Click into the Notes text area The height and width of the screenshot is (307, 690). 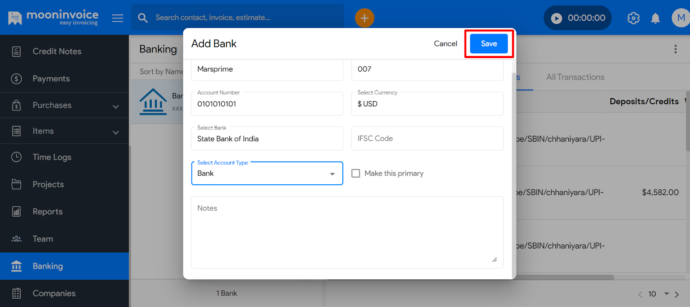click(347, 233)
